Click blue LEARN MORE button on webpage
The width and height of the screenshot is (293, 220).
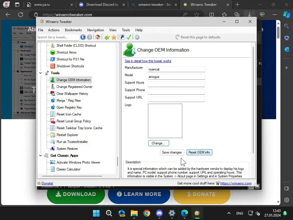point(139,195)
